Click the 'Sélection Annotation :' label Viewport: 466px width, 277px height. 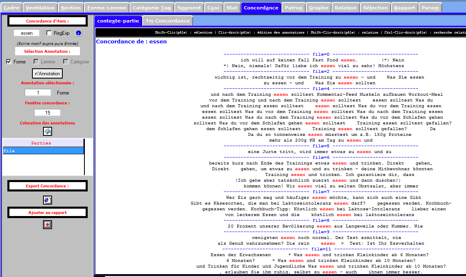coord(47,51)
